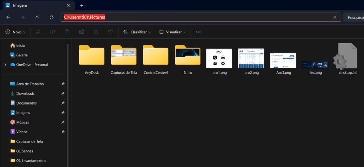364x167 pixels.
Task: Open Início in the sidebar
Action: (x=18, y=46)
